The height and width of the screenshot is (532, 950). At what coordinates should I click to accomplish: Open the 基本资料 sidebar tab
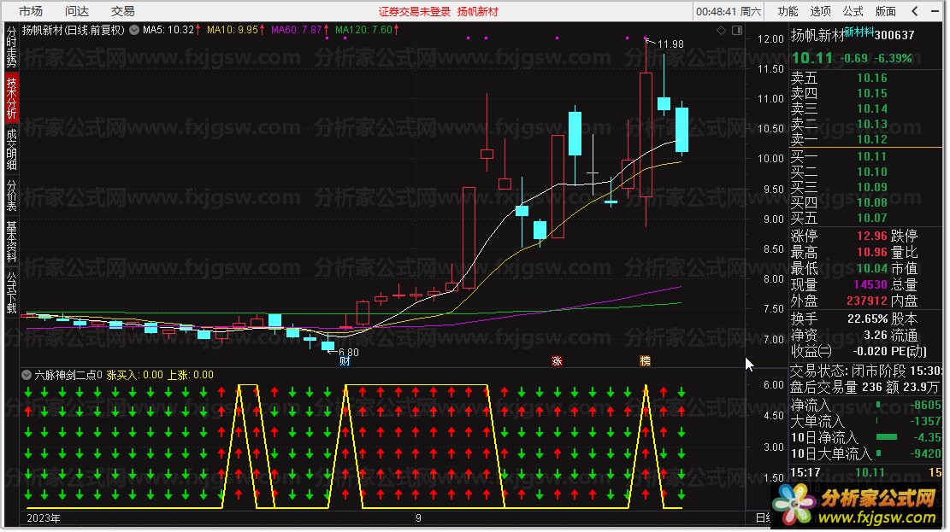(11, 242)
